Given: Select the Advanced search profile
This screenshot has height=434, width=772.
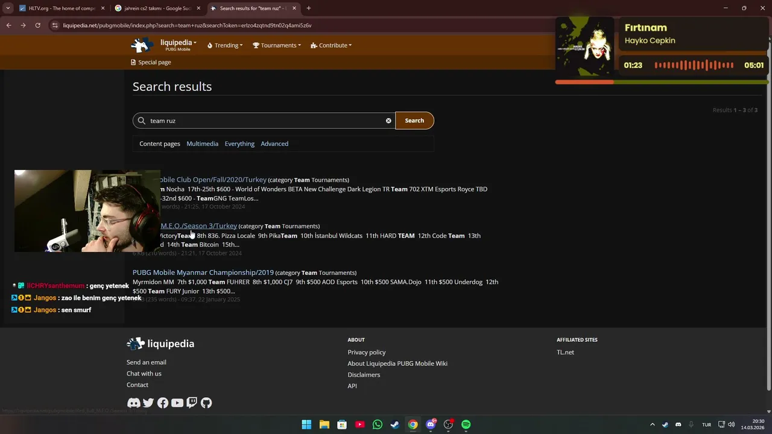Looking at the screenshot, I should pos(274,143).
